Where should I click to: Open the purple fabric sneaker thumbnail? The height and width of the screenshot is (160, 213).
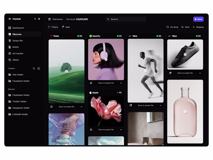(66, 129)
